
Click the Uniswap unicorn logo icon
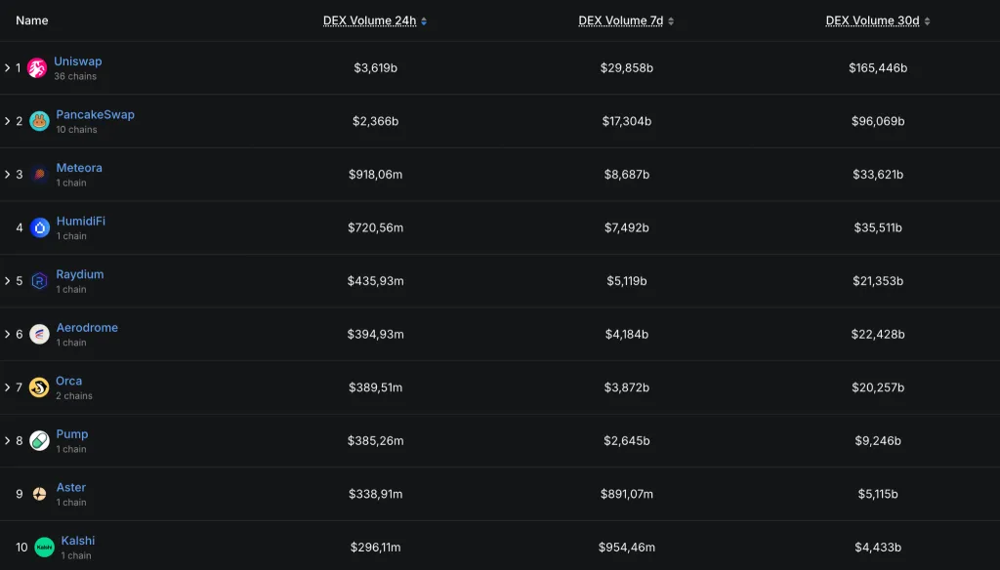(37, 68)
